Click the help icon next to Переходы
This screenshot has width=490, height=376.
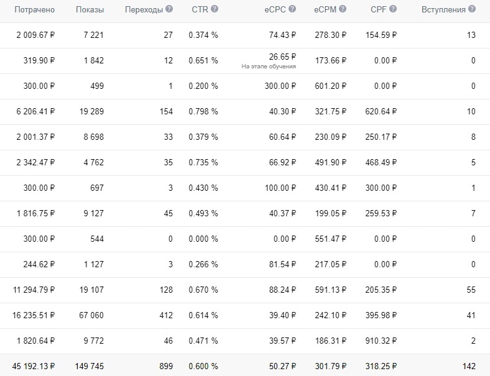coord(169,10)
